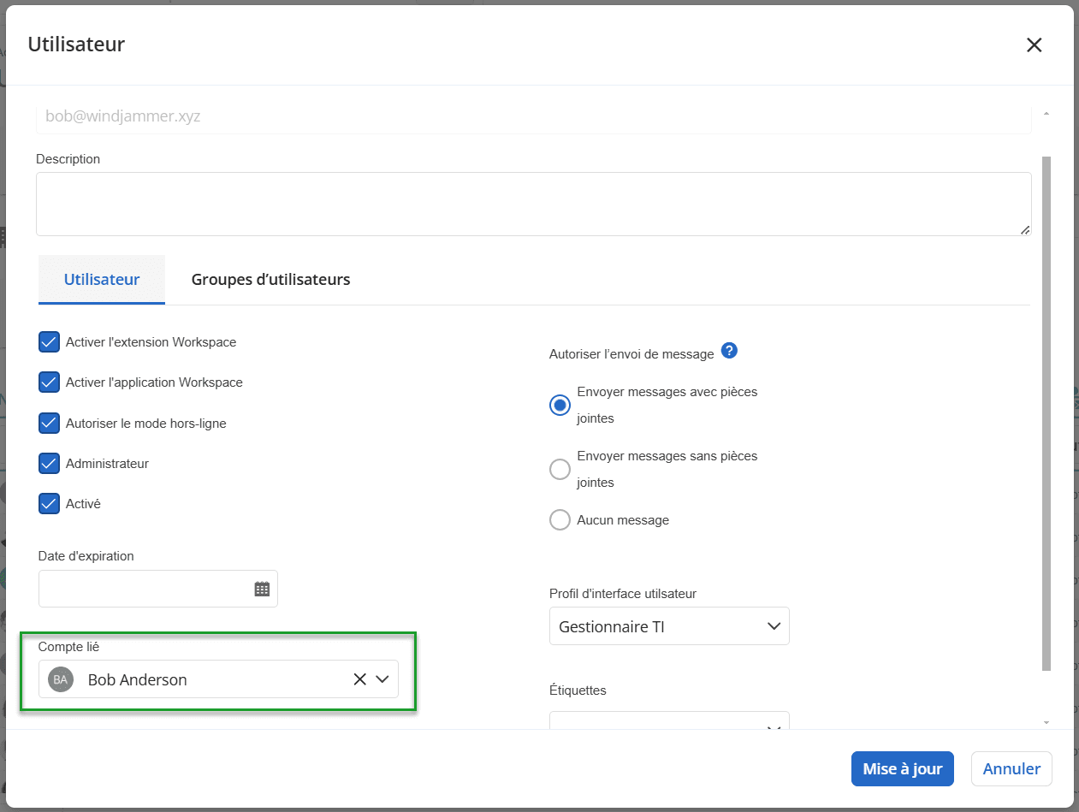Screen dimensions: 1079x812
Task: Click the Mise à jour button
Action: pos(902,768)
